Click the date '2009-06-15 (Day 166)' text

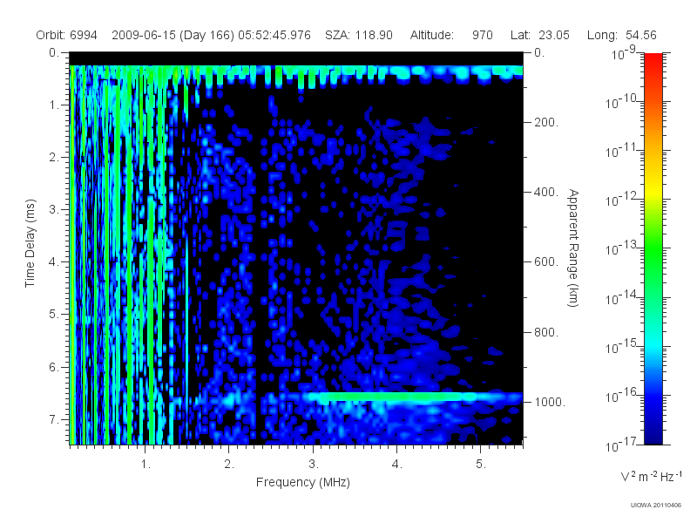(173, 35)
